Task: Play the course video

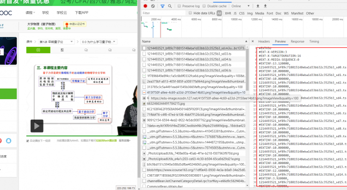Action: coord(37,125)
